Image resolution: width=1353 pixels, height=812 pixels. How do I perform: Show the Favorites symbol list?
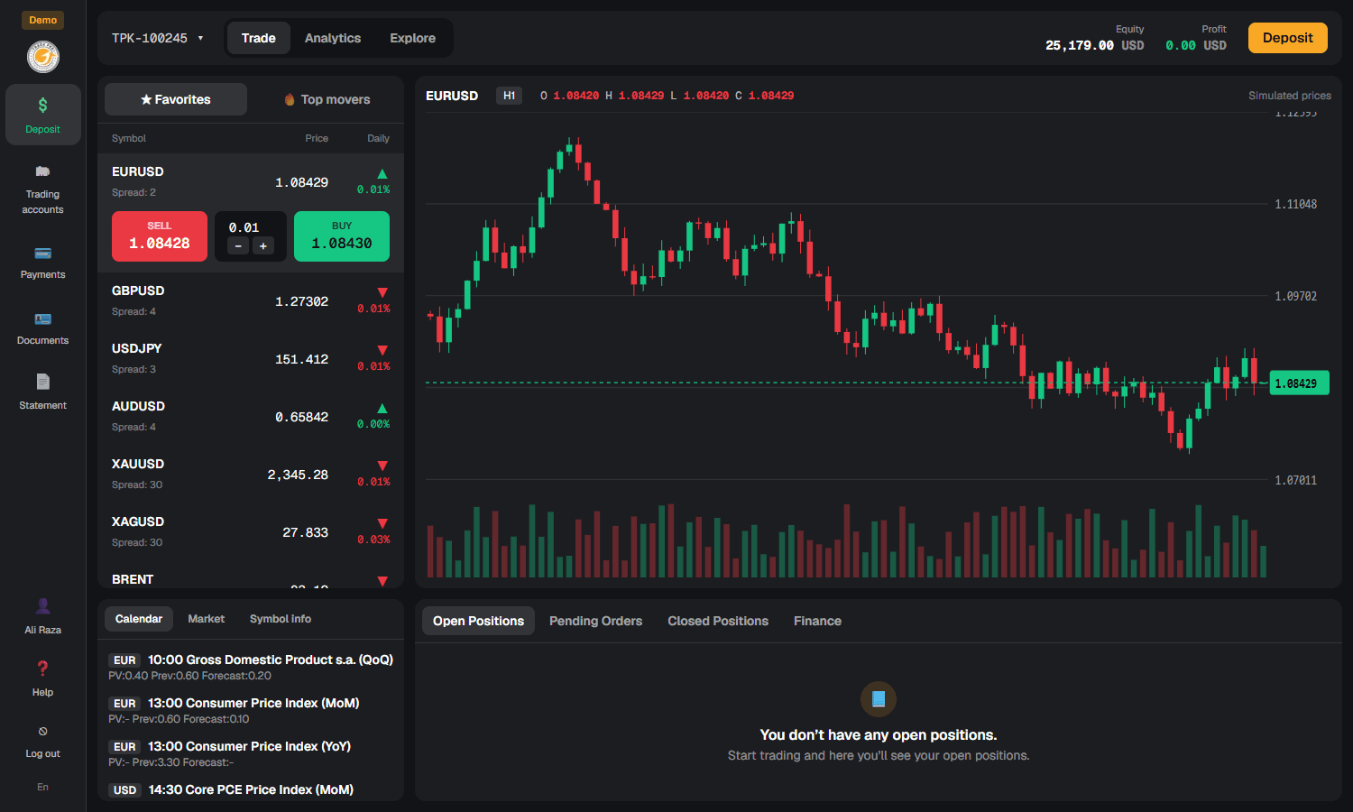(176, 99)
